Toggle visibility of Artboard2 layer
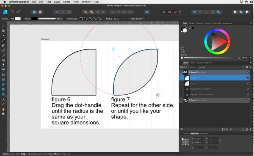The image size is (254, 156). click(248, 72)
